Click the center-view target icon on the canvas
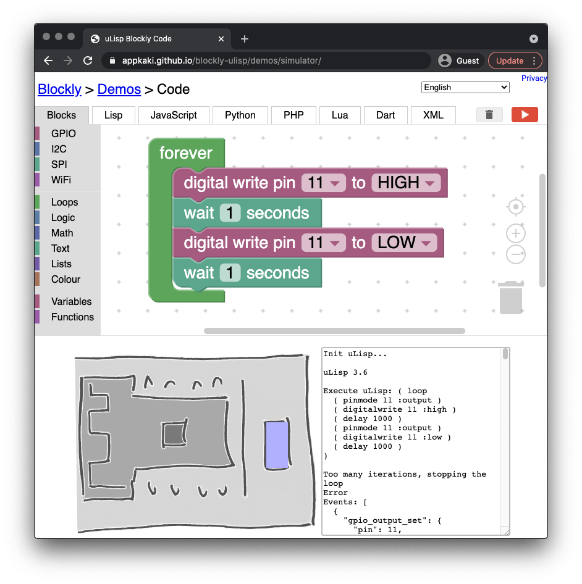Image resolution: width=582 pixels, height=584 pixels. point(515,206)
